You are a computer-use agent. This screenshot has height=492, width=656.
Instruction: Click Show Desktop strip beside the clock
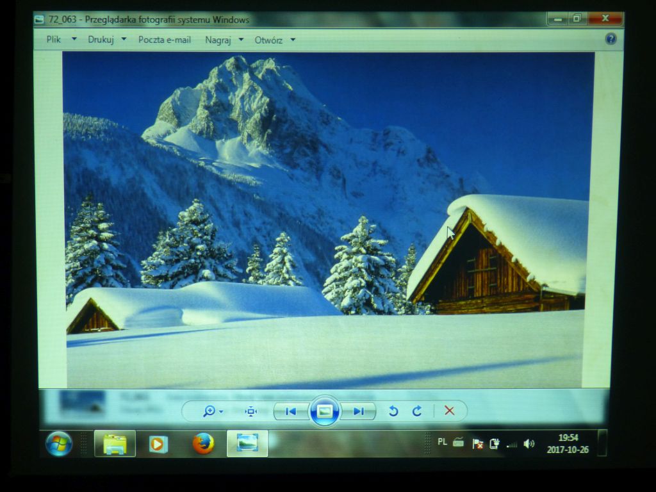click(x=602, y=443)
